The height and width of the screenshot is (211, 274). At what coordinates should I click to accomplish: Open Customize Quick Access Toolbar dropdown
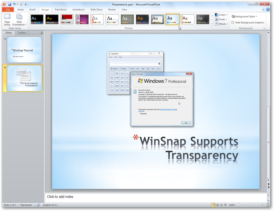pos(26,4)
